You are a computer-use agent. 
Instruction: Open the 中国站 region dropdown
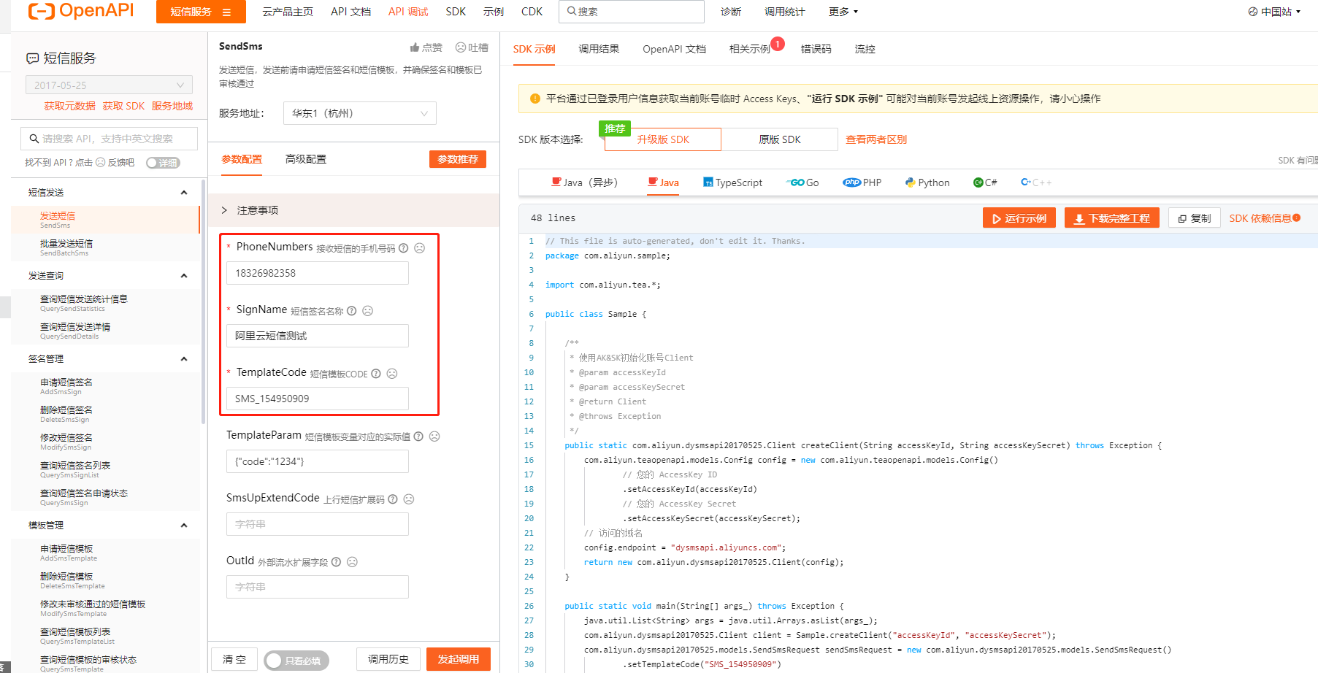point(1274,12)
